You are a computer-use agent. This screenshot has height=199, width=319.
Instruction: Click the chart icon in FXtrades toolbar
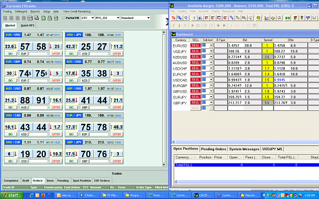click(x=56, y=18)
